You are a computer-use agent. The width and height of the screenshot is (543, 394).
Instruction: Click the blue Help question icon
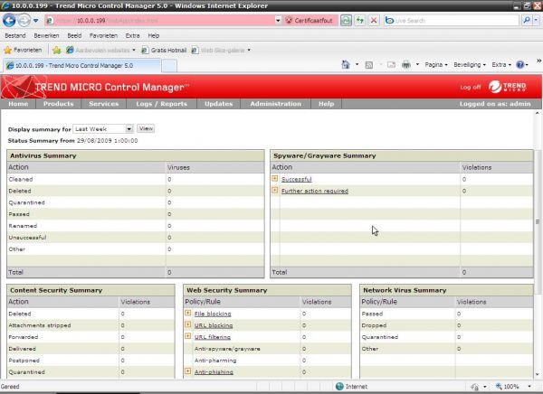(520, 65)
